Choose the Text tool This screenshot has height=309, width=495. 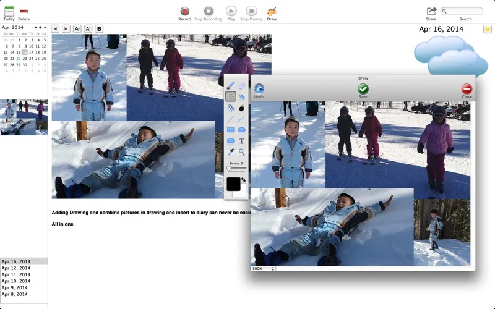[241, 141]
